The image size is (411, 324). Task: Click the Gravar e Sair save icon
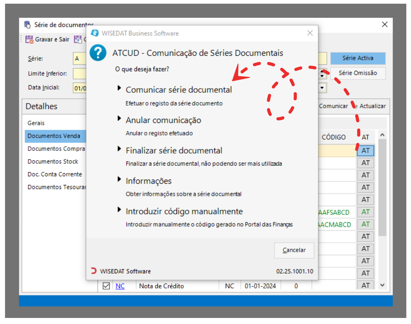pyautogui.click(x=29, y=39)
